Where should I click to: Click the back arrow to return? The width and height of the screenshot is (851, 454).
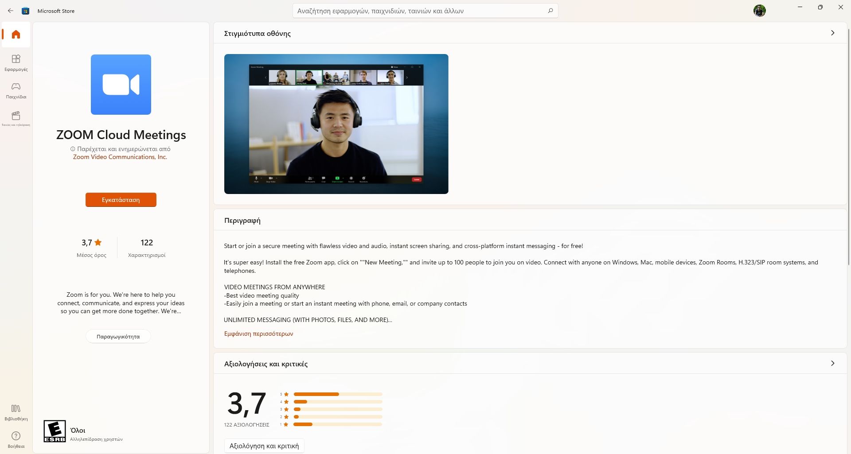[11, 10]
